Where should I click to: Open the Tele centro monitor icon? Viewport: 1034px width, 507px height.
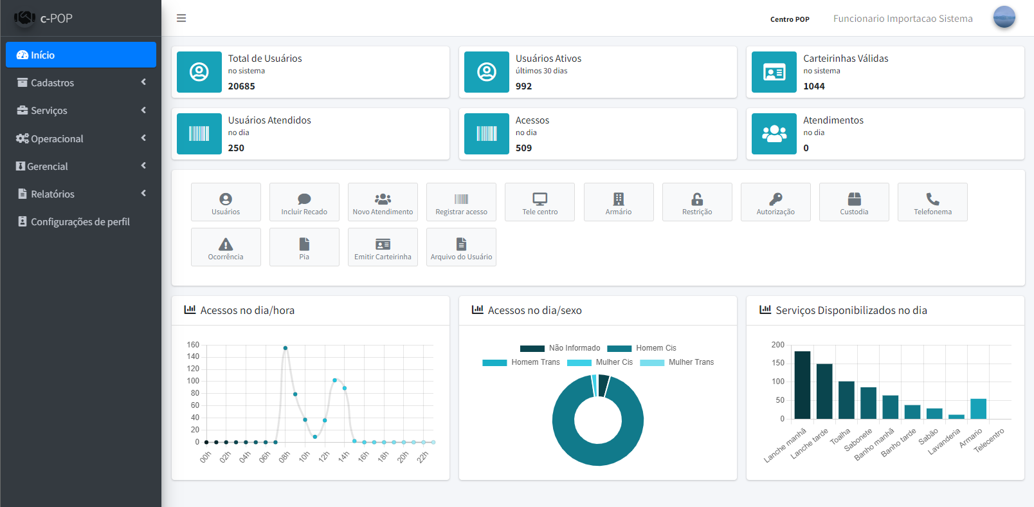point(540,199)
